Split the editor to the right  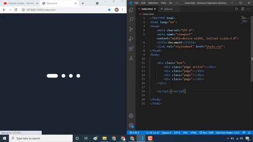tap(242, 9)
